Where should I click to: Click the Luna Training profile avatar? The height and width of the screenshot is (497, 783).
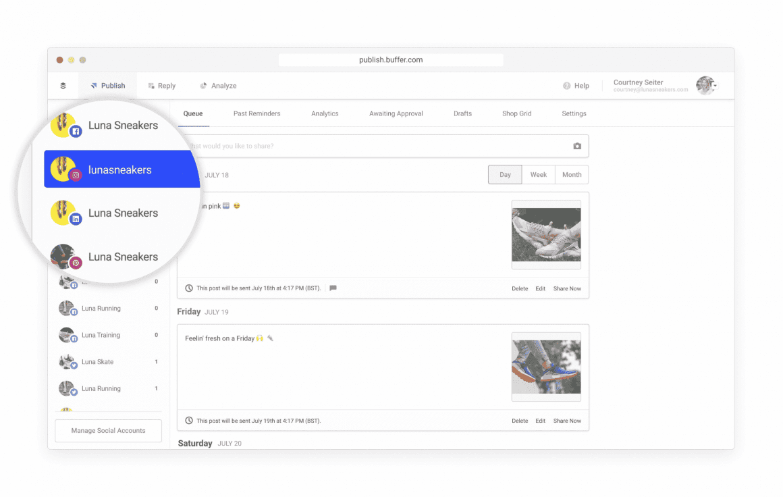(x=67, y=335)
